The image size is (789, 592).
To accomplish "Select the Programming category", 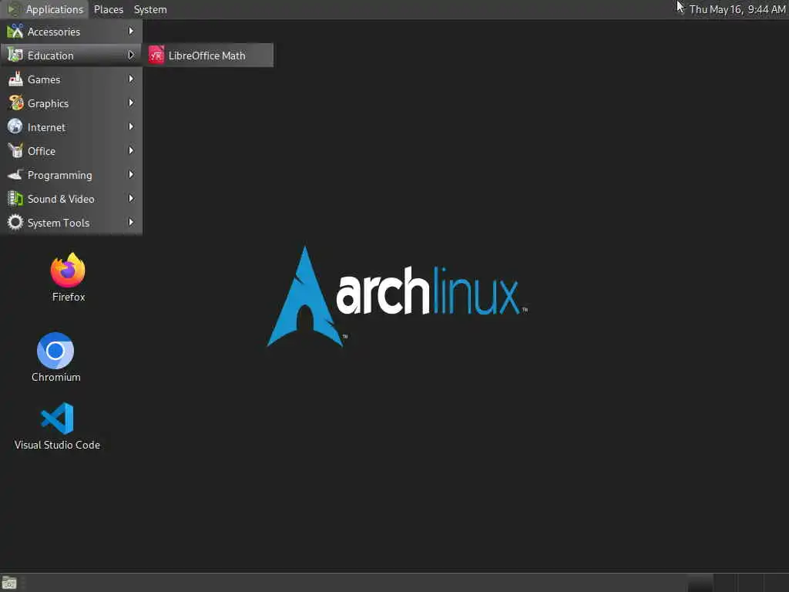I will [72, 175].
